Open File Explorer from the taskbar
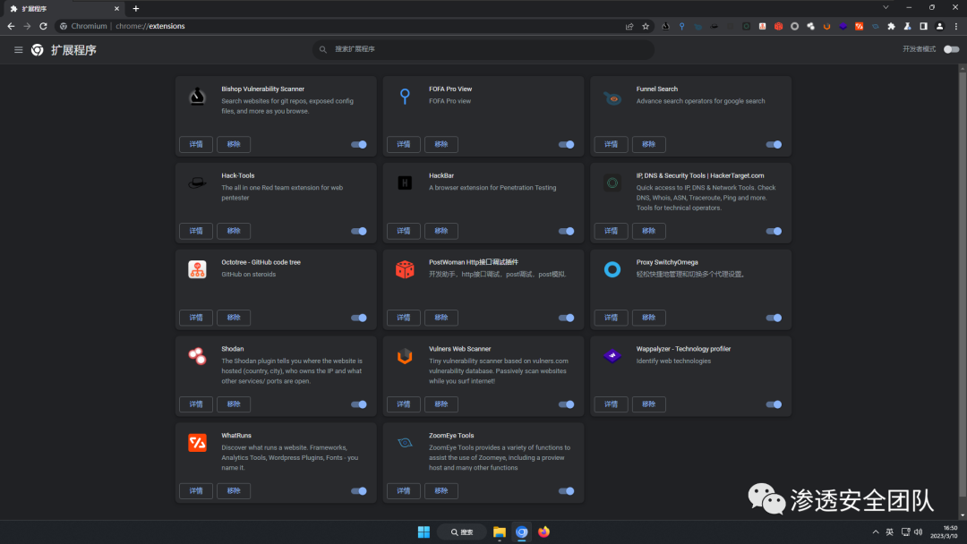Screen dimensions: 967x544 [500, 532]
